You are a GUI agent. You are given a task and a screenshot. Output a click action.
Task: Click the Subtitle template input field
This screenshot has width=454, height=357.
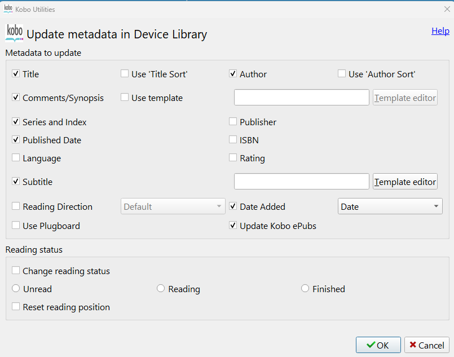pyautogui.click(x=301, y=182)
